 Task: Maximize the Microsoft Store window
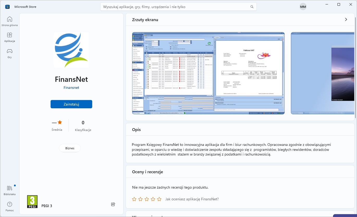(338, 4)
